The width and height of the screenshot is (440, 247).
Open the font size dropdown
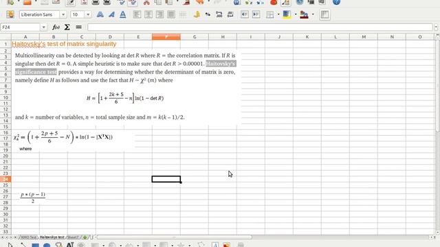pos(88,14)
